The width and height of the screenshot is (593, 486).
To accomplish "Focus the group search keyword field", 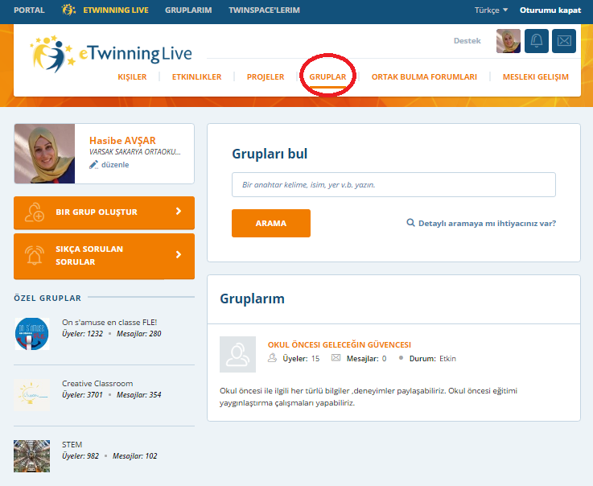I will click(393, 184).
